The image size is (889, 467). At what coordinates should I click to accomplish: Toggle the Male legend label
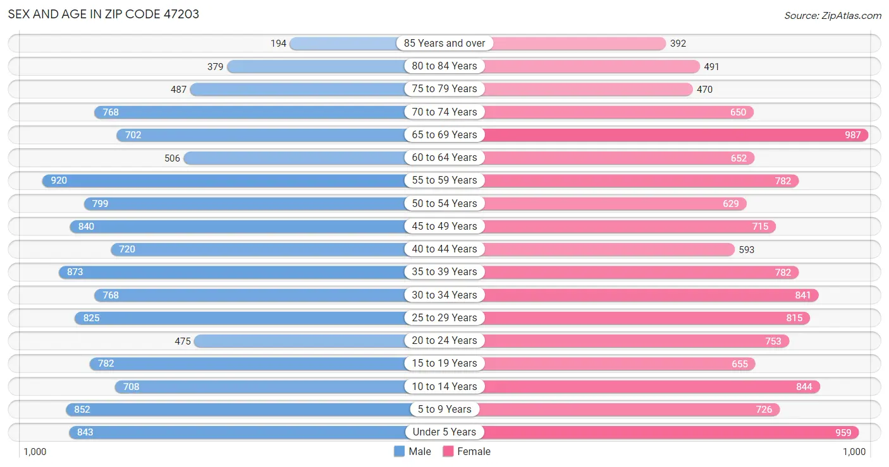(420, 451)
